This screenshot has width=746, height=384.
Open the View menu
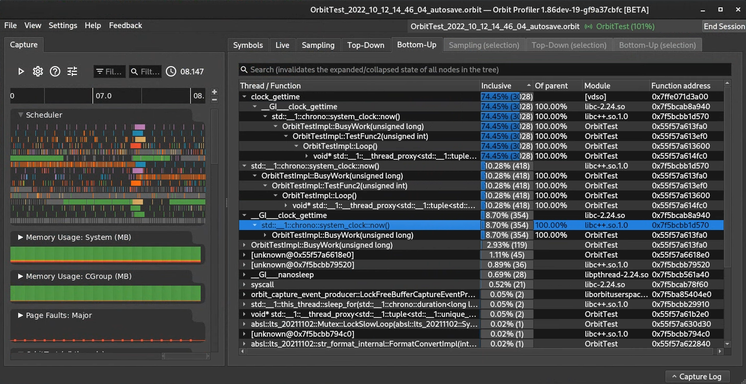33,25
